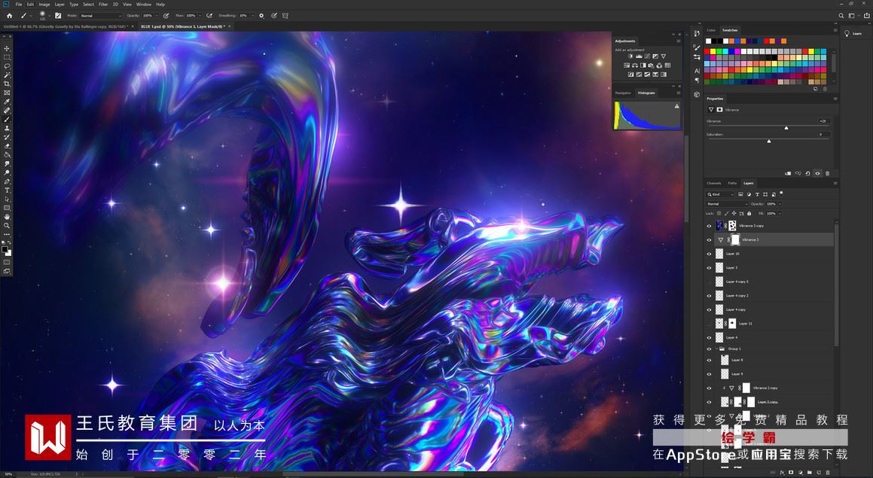Open the brush Opacity dropdown arrow
The width and height of the screenshot is (873, 478).
157,16
